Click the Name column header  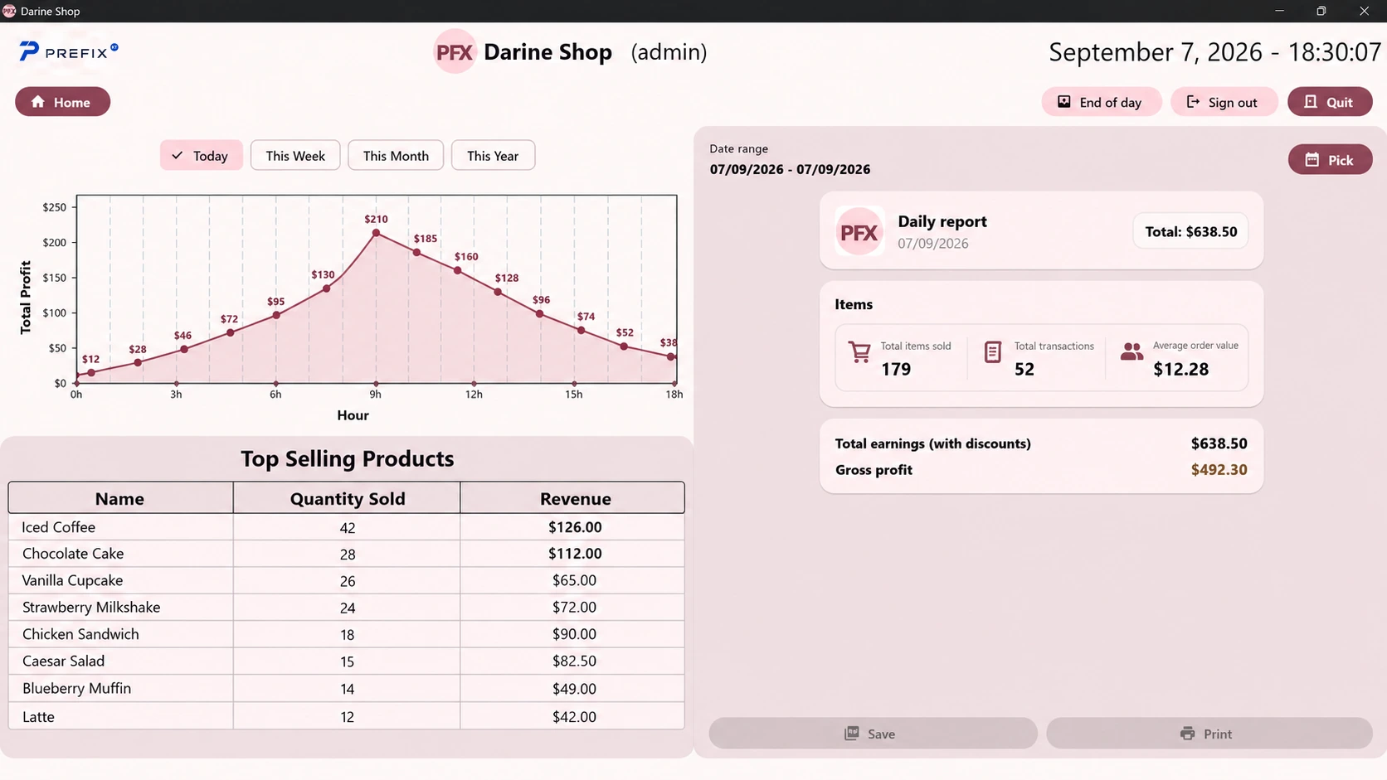(120, 498)
